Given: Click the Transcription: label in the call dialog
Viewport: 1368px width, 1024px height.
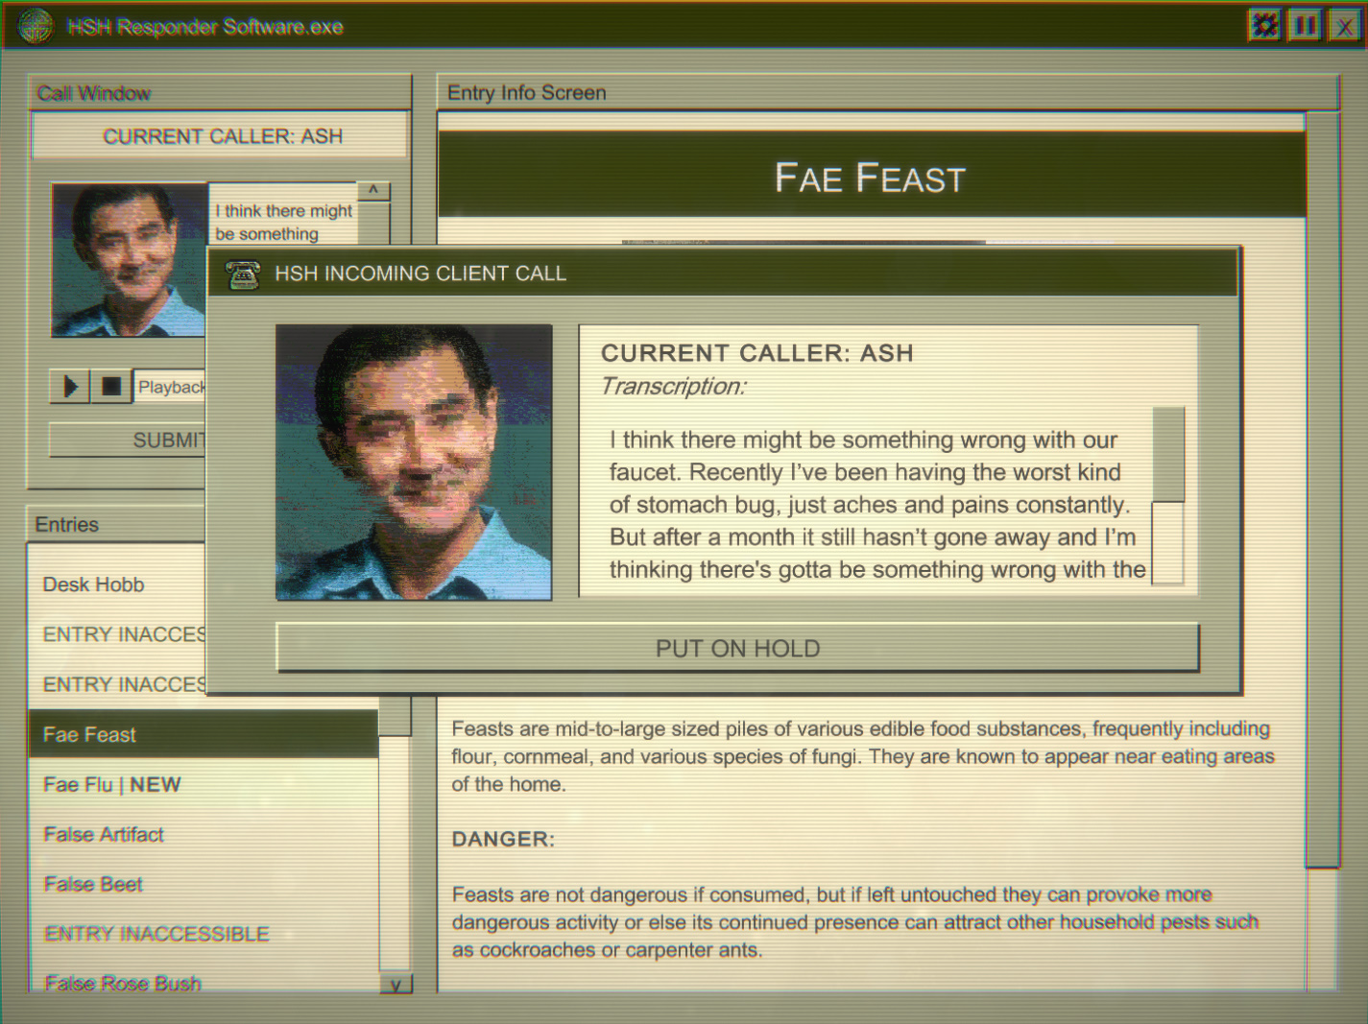Looking at the screenshot, I should 673,387.
